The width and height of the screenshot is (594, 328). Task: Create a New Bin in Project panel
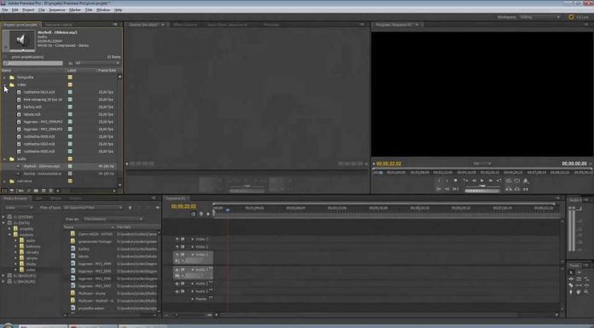(x=36, y=191)
